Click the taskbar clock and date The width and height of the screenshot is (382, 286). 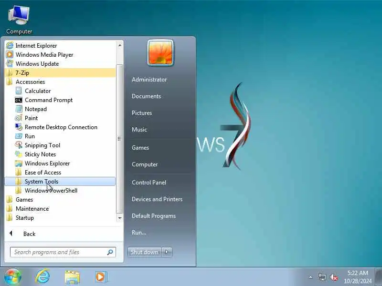point(358,277)
